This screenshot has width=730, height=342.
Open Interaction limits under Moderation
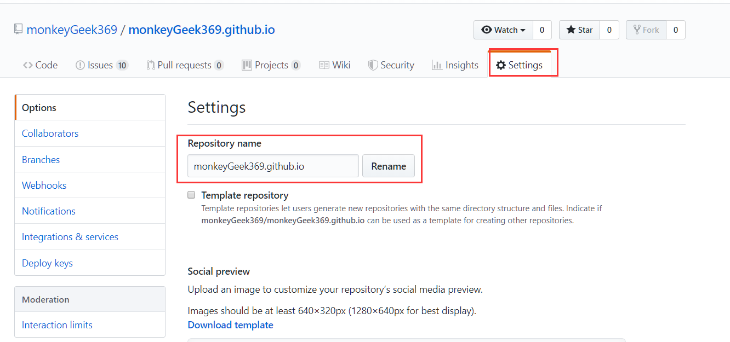coord(90,325)
